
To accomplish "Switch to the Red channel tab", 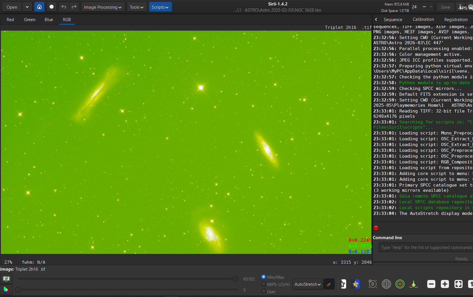I will point(10,20).
